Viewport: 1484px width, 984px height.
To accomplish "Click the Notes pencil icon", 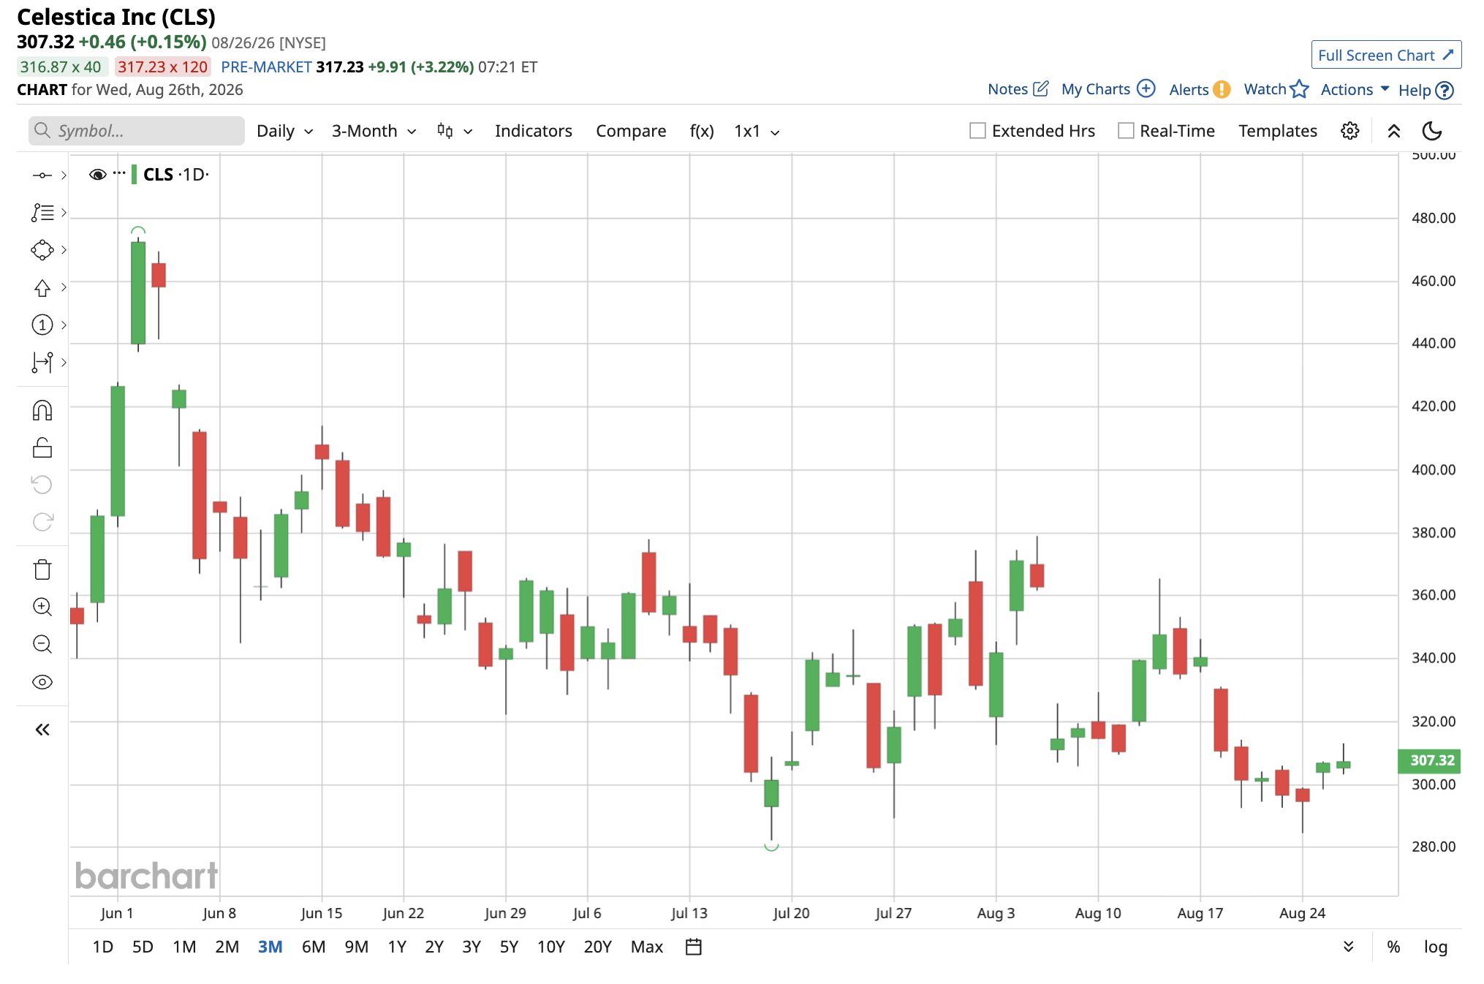I will point(1040,88).
